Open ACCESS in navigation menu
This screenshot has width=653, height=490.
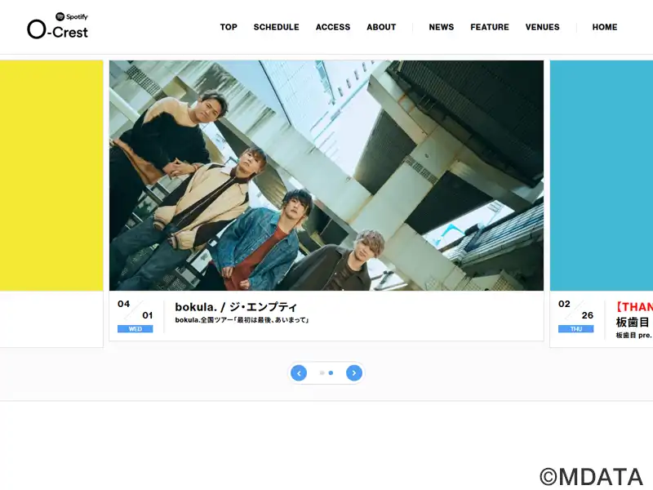(x=333, y=27)
